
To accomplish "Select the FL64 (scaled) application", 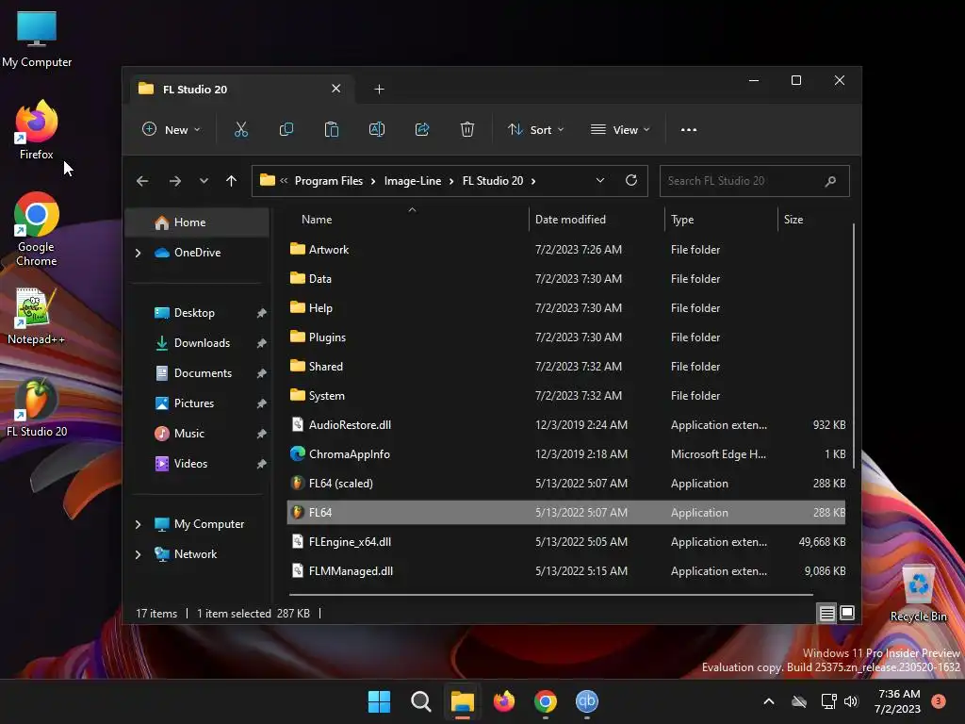I will point(566,484).
